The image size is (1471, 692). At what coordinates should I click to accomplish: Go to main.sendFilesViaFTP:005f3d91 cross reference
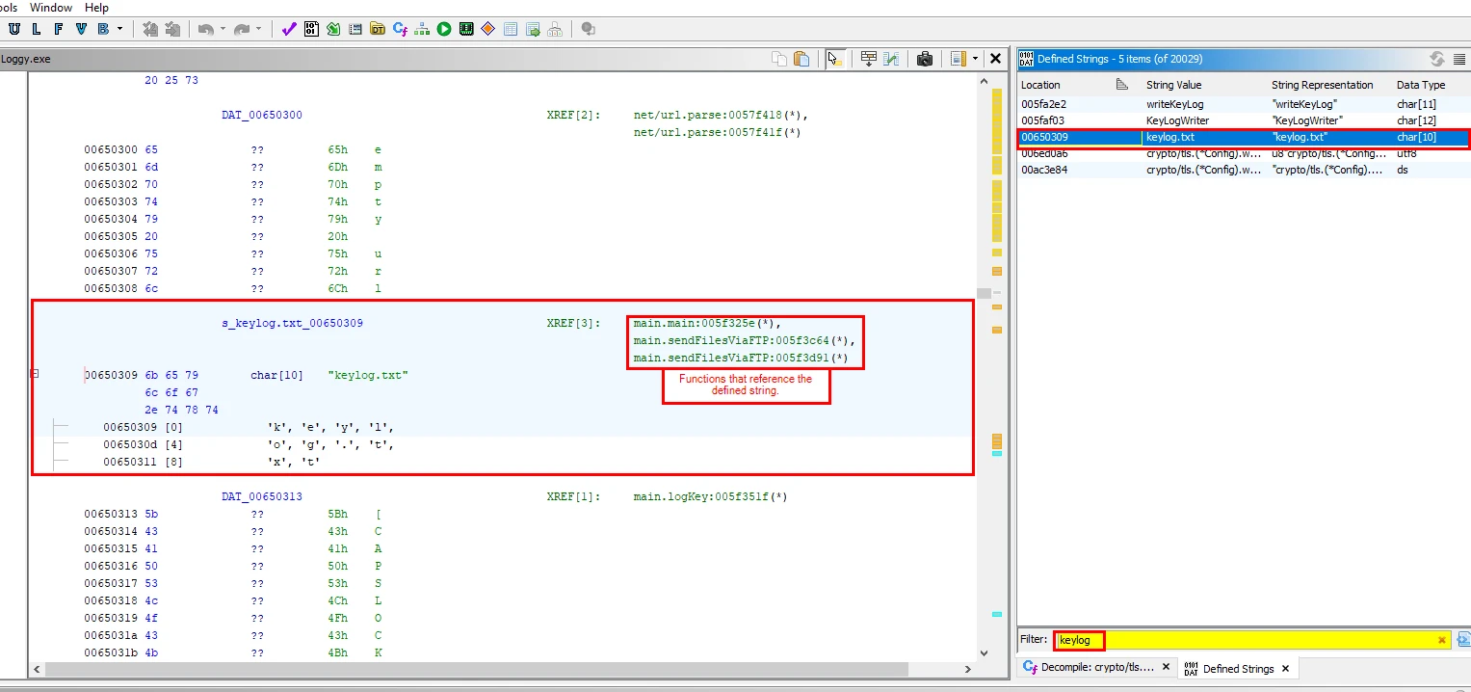(741, 358)
